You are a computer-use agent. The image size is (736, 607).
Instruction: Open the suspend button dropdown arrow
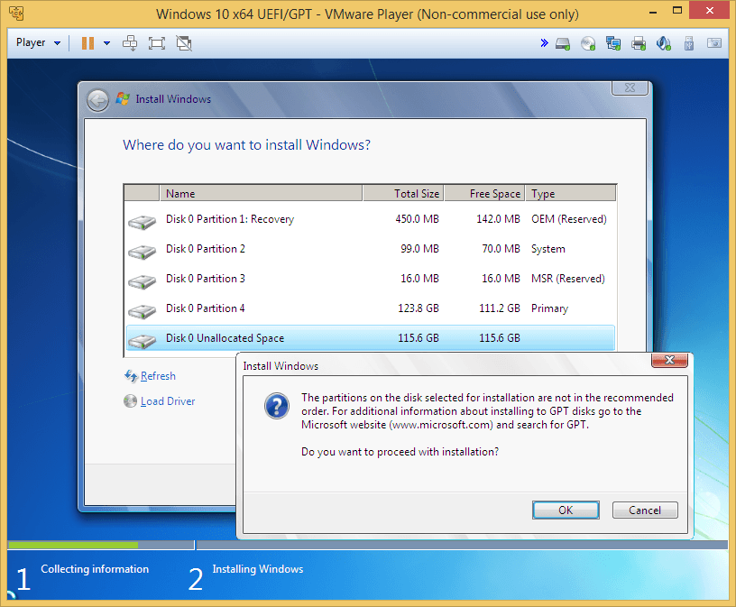point(106,42)
